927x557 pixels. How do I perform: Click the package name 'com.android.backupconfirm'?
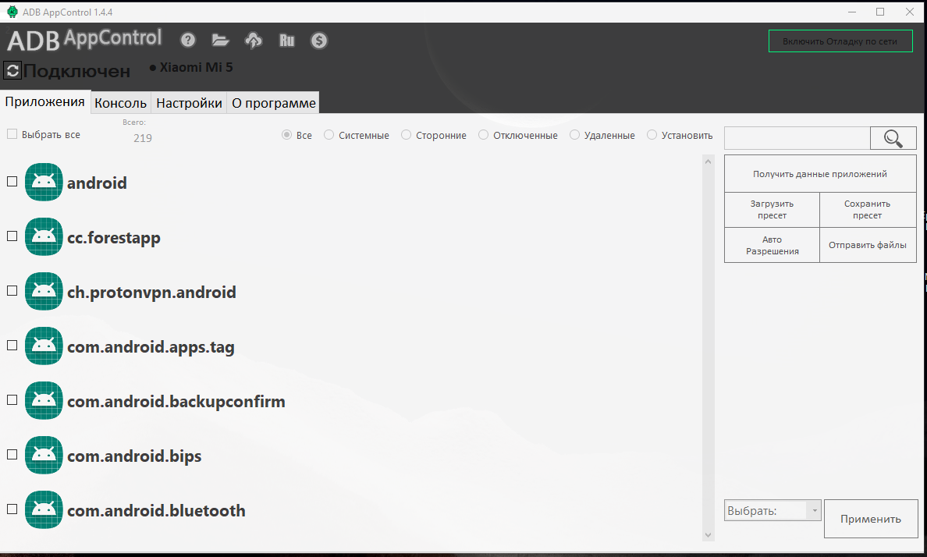[176, 402]
